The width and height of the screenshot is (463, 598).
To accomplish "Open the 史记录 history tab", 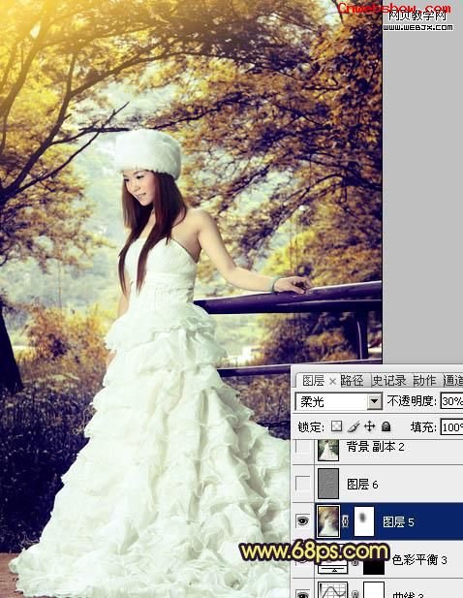I will click(388, 381).
